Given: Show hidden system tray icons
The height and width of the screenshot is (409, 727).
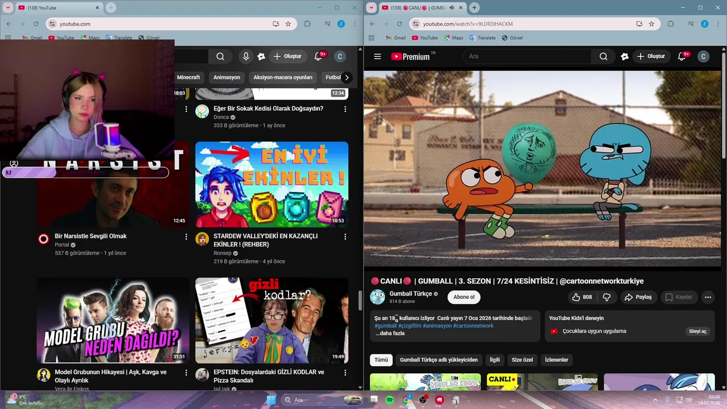Looking at the screenshot, I should [657, 400].
